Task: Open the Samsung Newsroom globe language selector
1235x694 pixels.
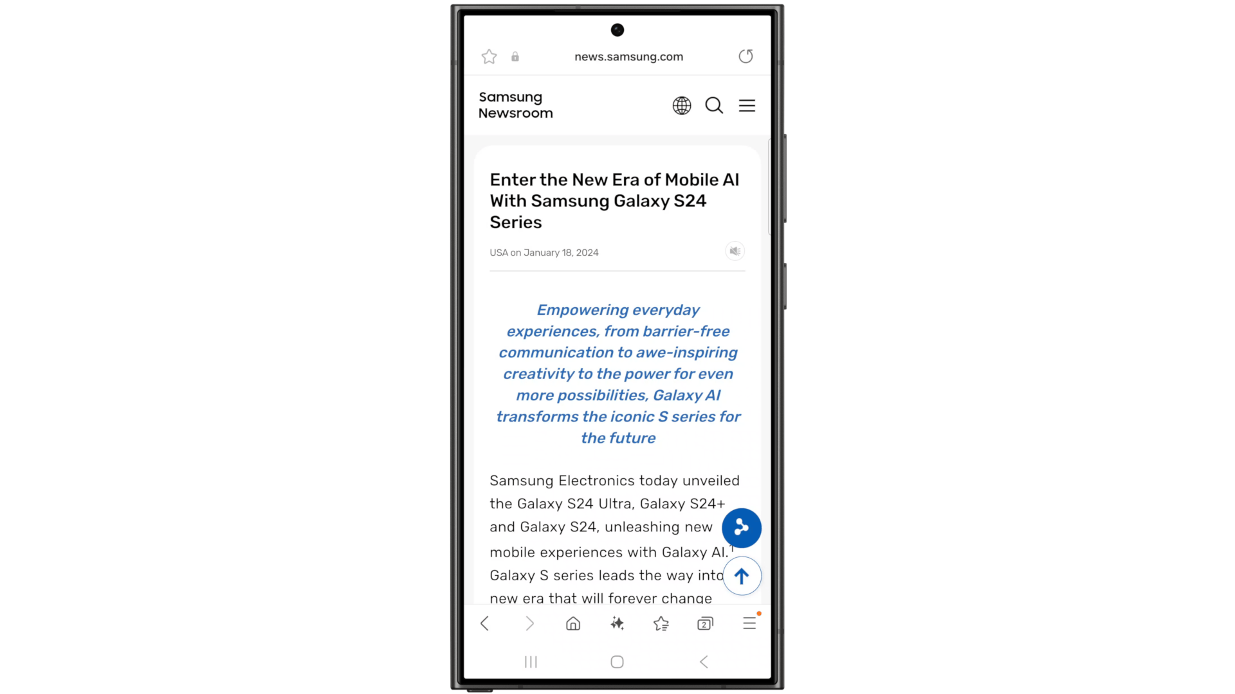Action: point(682,105)
